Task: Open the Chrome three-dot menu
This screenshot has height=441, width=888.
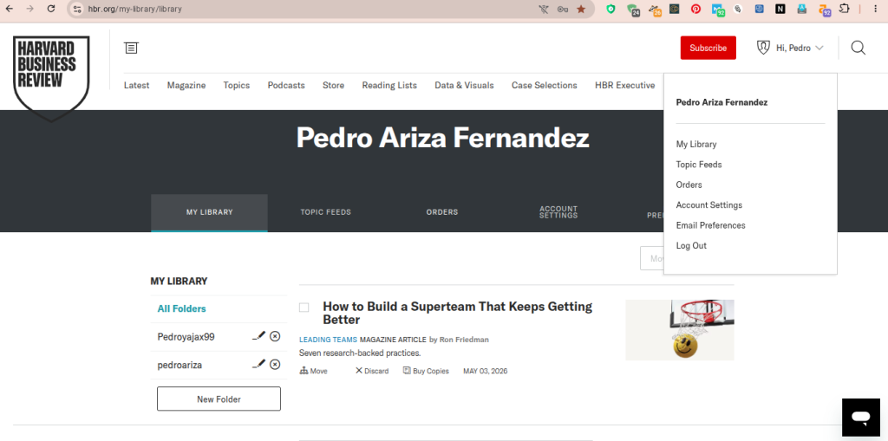Action: [876, 9]
